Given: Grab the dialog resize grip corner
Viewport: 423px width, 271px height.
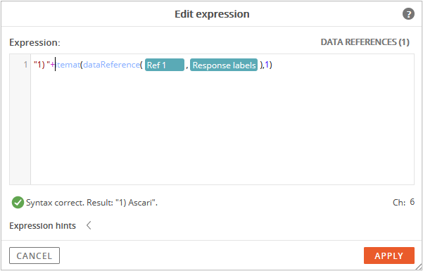Looking at the screenshot, I should click(418, 266).
